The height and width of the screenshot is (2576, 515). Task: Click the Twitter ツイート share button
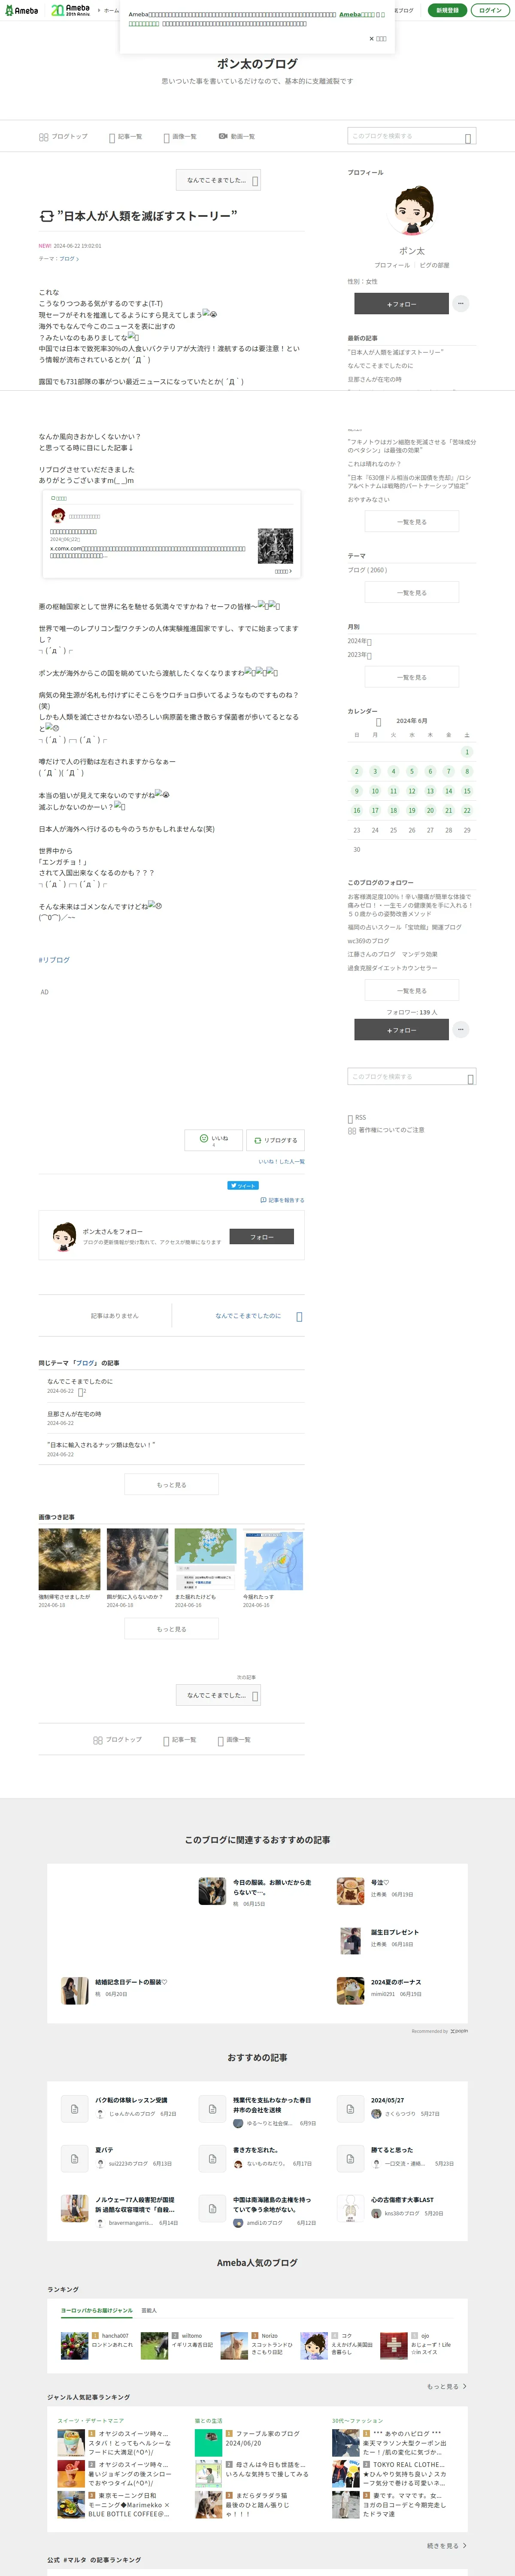(x=243, y=1185)
